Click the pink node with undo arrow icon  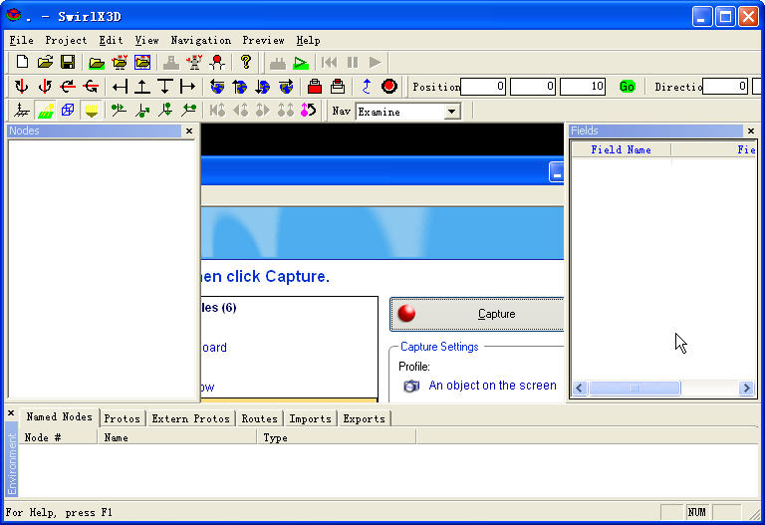[309, 111]
